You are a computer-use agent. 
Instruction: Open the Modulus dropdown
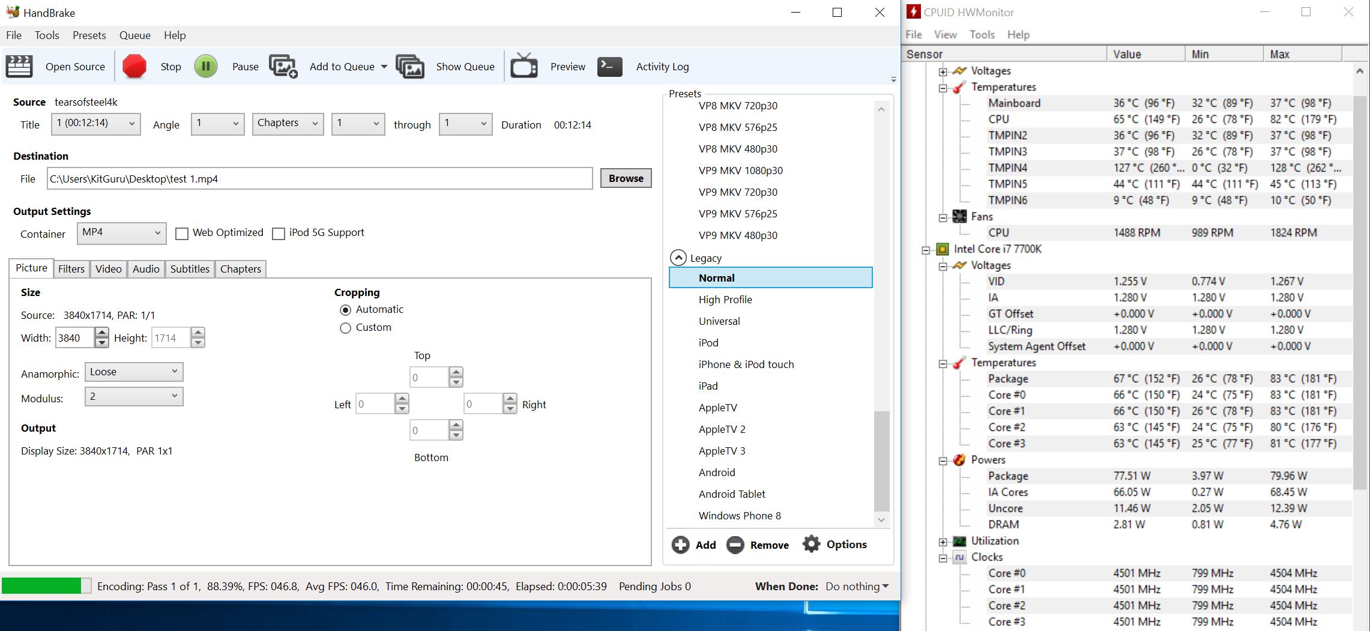point(134,397)
